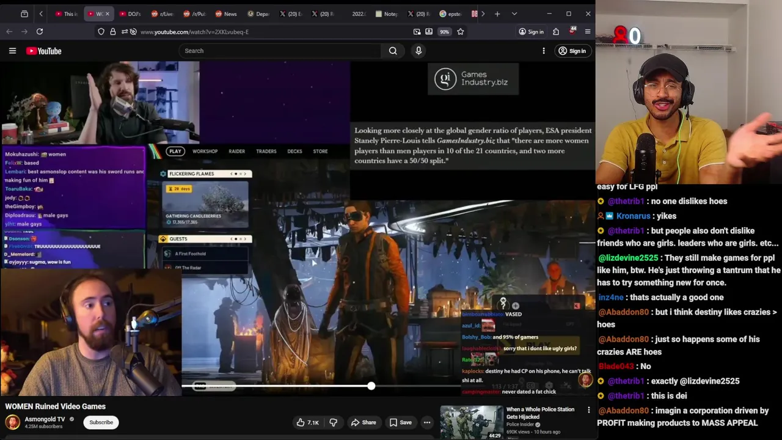Toggle Picture-in-Picture from address bar

tap(417, 32)
